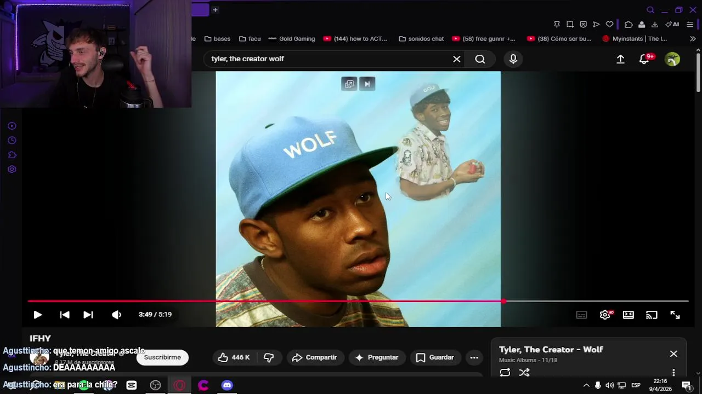This screenshot has width=702, height=394.
Task: Open sidebar history clock icon
Action: (12, 141)
